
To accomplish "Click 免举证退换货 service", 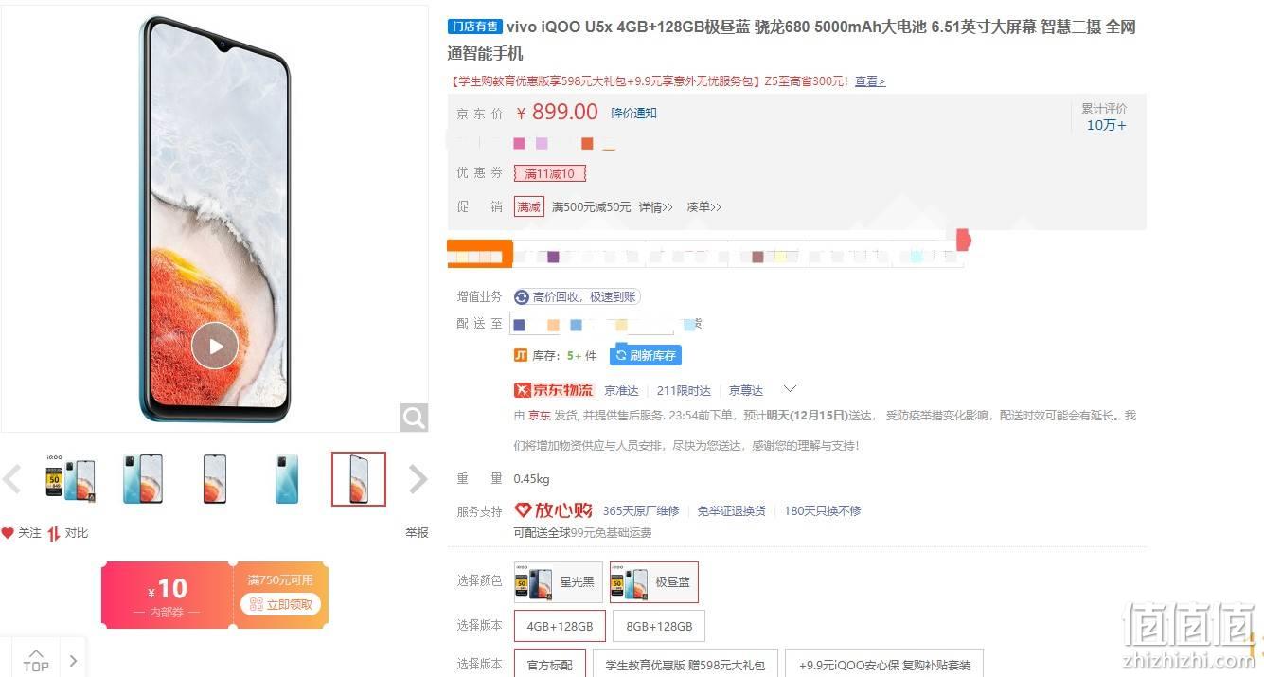I will [732, 510].
